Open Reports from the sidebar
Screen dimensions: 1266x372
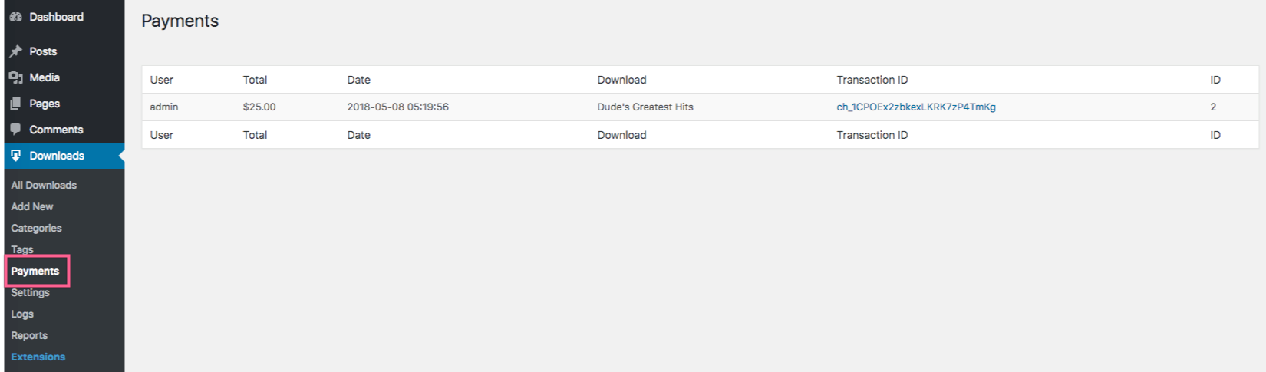coord(29,335)
